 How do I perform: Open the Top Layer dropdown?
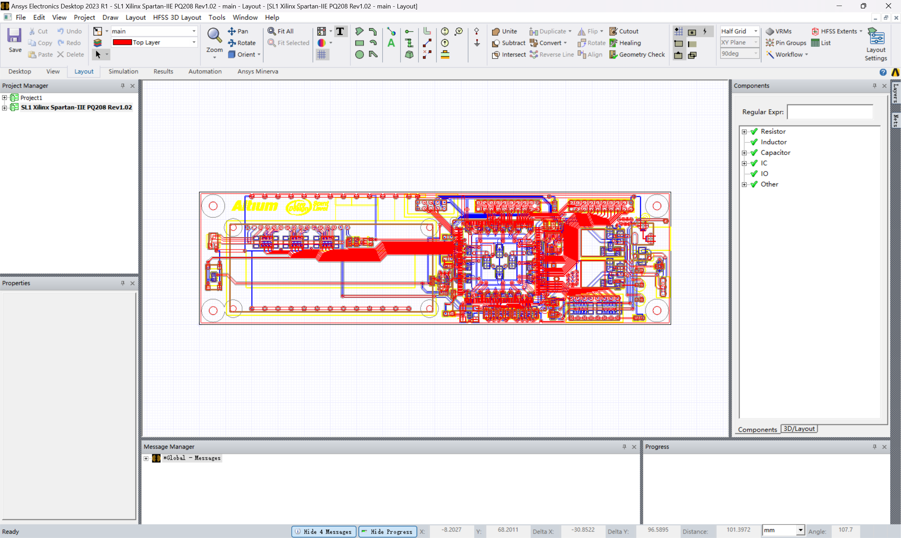point(194,43)
